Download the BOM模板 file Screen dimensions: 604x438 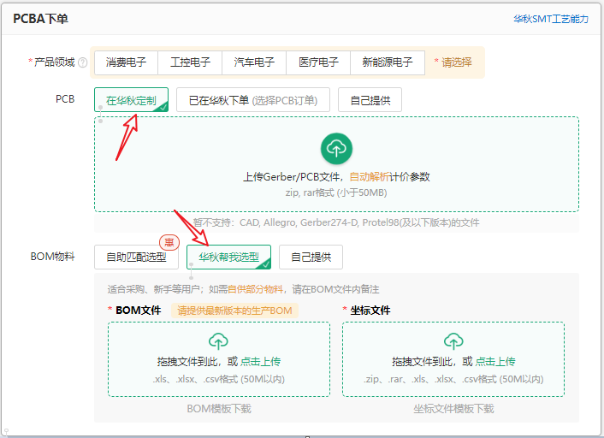click(218, 409)
